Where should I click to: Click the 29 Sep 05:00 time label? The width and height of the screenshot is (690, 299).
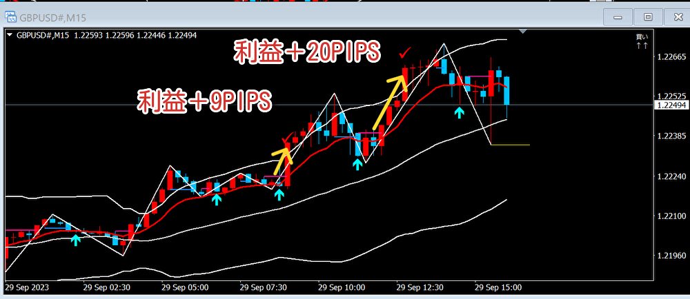point(185,287)
